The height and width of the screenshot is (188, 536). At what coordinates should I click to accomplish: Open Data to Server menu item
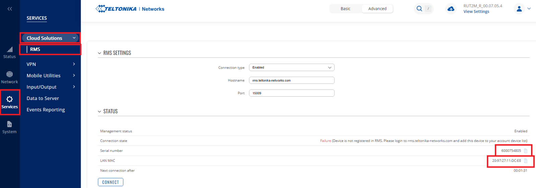click(x=43, y=98)
